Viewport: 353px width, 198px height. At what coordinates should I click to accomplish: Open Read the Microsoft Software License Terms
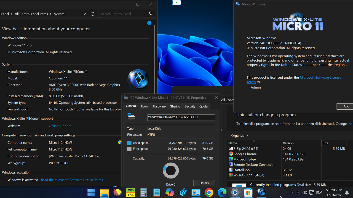click(72, 180)
